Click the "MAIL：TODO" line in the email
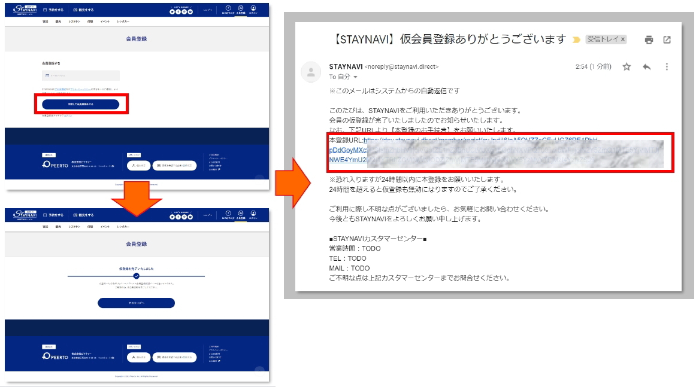Image resolution: width=699 pixels, height=387 pixels. pos(350,268)
